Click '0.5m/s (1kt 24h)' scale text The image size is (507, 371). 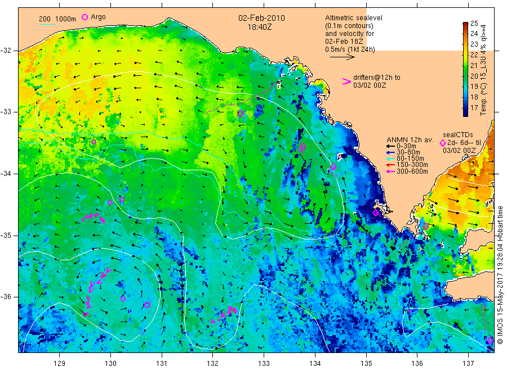pos(350,49)
